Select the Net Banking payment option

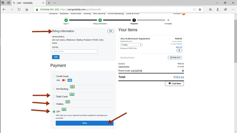tap(54, 89)
